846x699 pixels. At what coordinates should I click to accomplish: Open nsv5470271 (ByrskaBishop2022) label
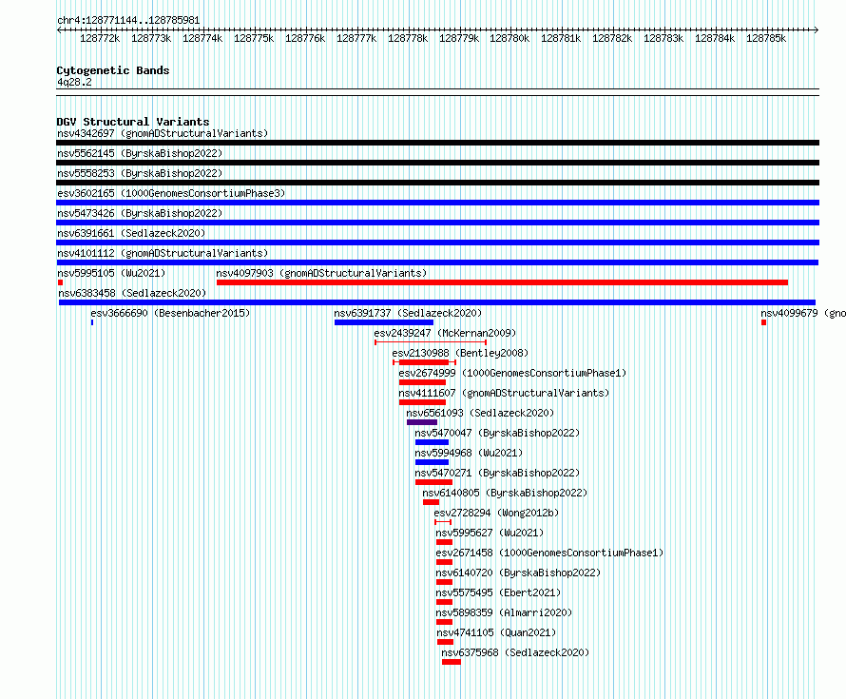coord(497,473)
